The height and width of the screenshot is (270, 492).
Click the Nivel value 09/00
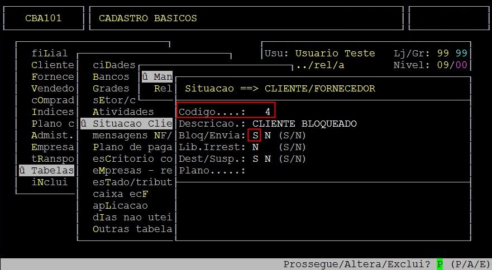(x=452, y=65)
